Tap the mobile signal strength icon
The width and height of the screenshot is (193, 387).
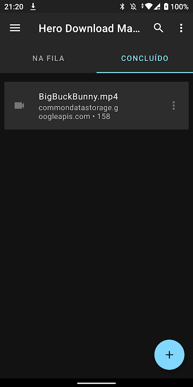pyautogui.click(x=157, y=7)
